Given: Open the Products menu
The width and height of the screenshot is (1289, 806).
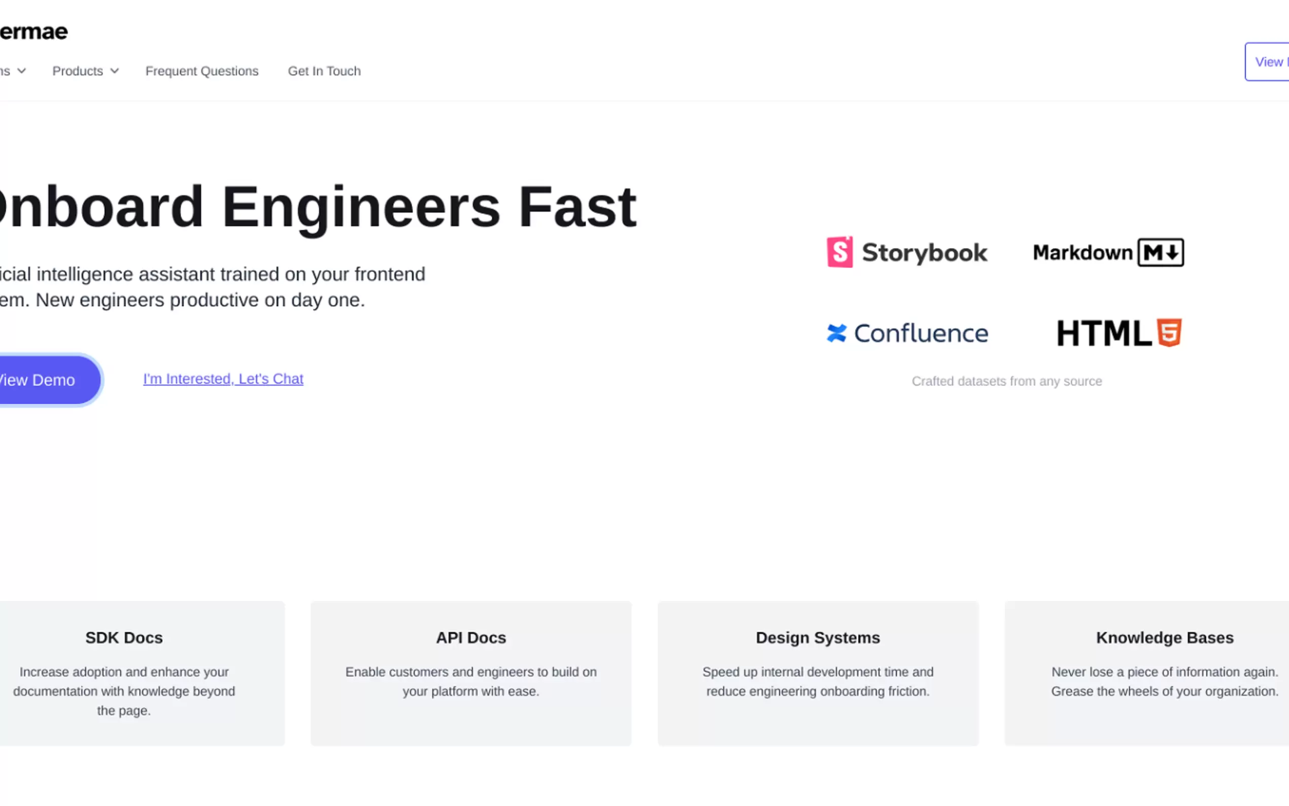Looking at the screenshot, I should 78,71.
